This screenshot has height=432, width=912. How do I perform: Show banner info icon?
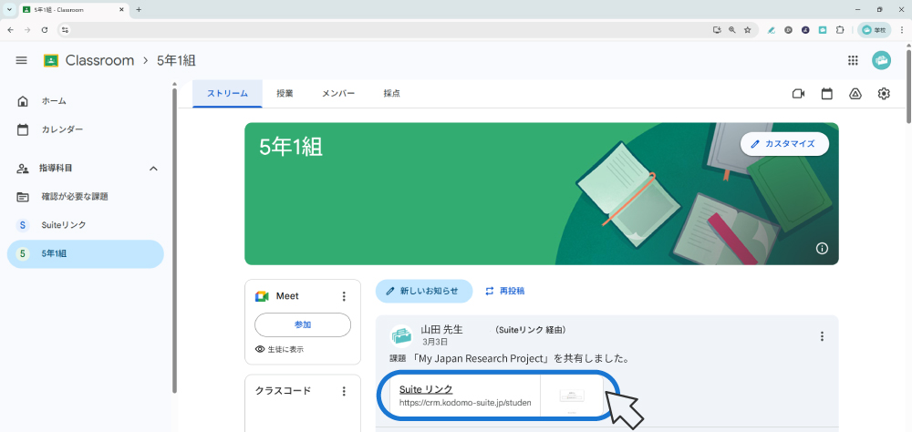click(822, 248)
